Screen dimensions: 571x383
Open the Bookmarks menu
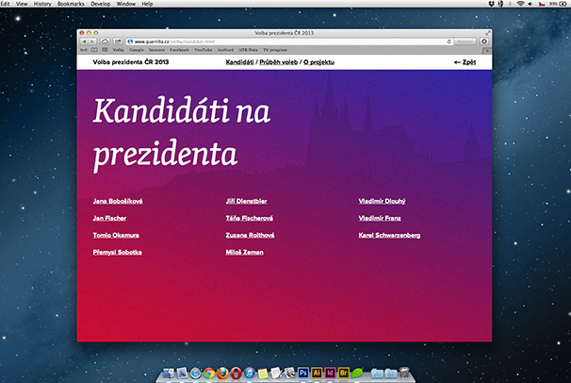point(70,5)
